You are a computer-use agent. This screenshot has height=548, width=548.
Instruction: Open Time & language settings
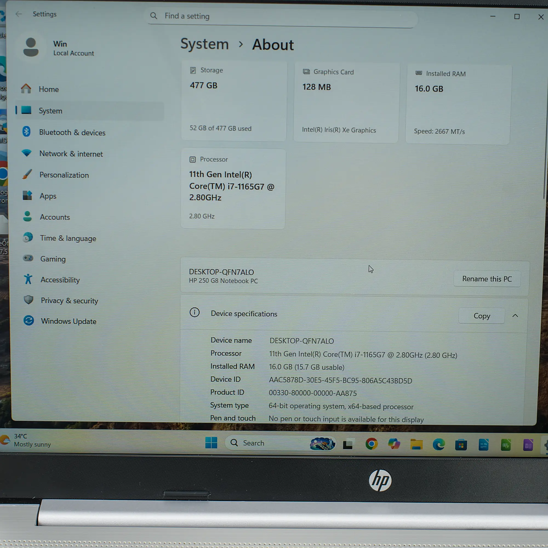[x=90, y=238]
